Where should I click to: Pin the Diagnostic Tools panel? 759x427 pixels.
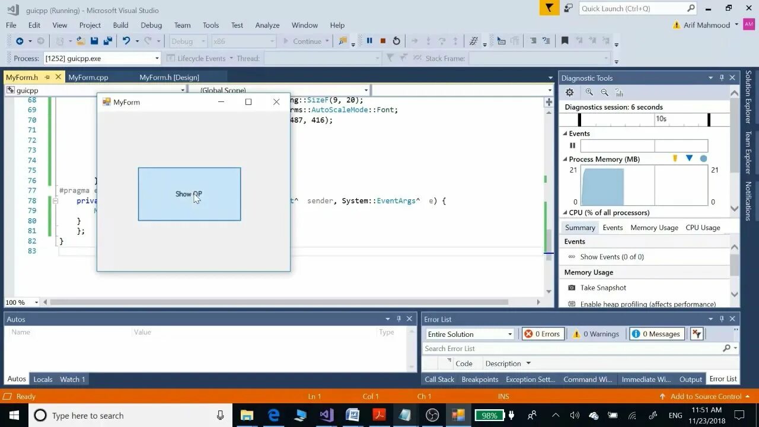click(x=722, y=78)
